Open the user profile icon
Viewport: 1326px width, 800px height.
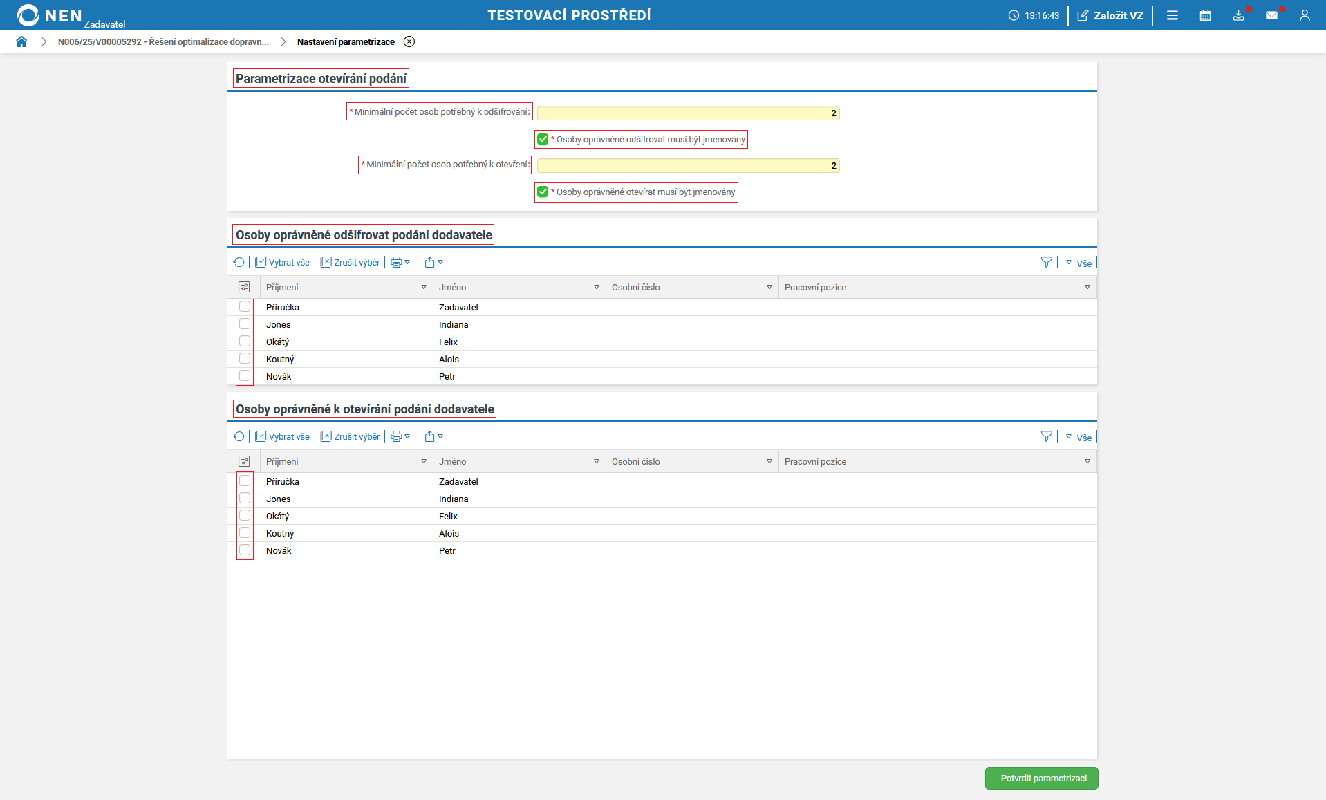click(1305, 15)
